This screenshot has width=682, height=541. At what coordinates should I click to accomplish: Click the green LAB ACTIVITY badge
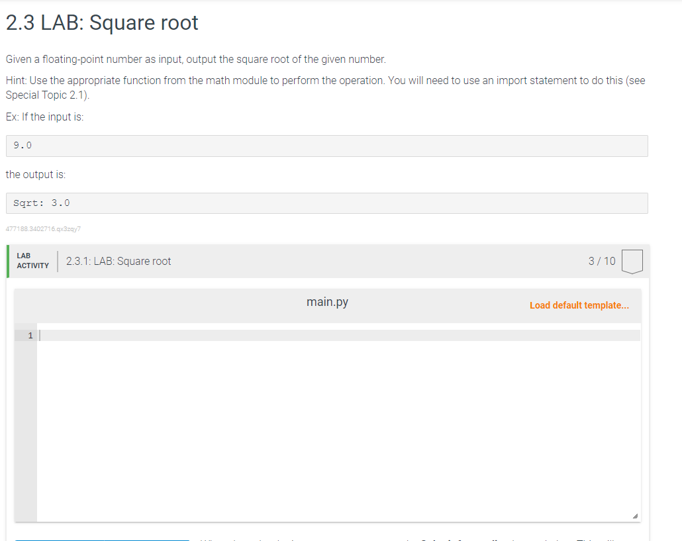(30, 261)
